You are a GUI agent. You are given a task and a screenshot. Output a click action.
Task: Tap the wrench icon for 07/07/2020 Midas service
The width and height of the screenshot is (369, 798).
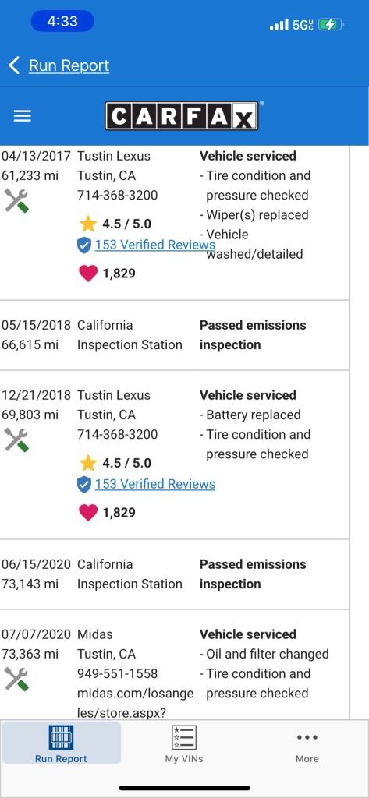[17, 679]
